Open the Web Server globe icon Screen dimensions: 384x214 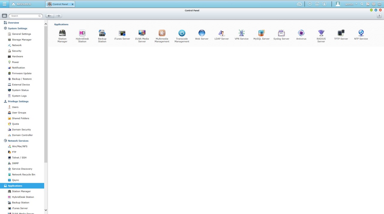(202, 33)
